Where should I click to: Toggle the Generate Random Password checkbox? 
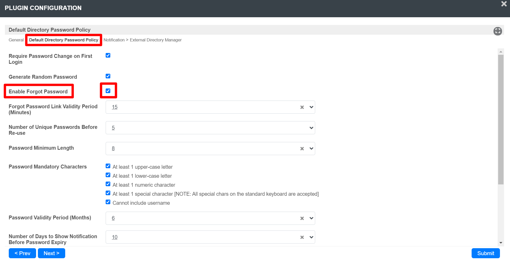(108, 76)
